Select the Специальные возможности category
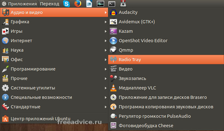The width and height of the screenshot is (224, 131). pyautogui.click(x=54, y=97)
